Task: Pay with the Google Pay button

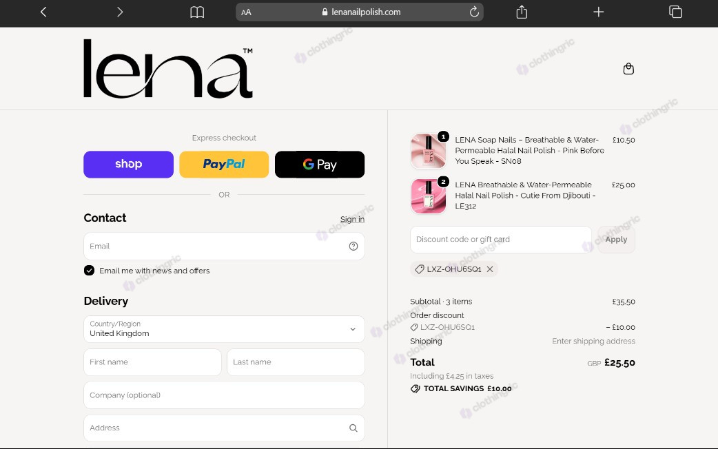Action: pyautogui.click(x=320, y=165)
